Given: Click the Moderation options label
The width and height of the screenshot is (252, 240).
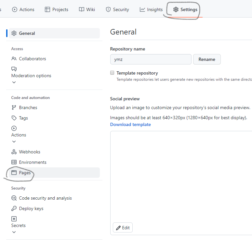Looking at the screenshot, I should (31, 76).
